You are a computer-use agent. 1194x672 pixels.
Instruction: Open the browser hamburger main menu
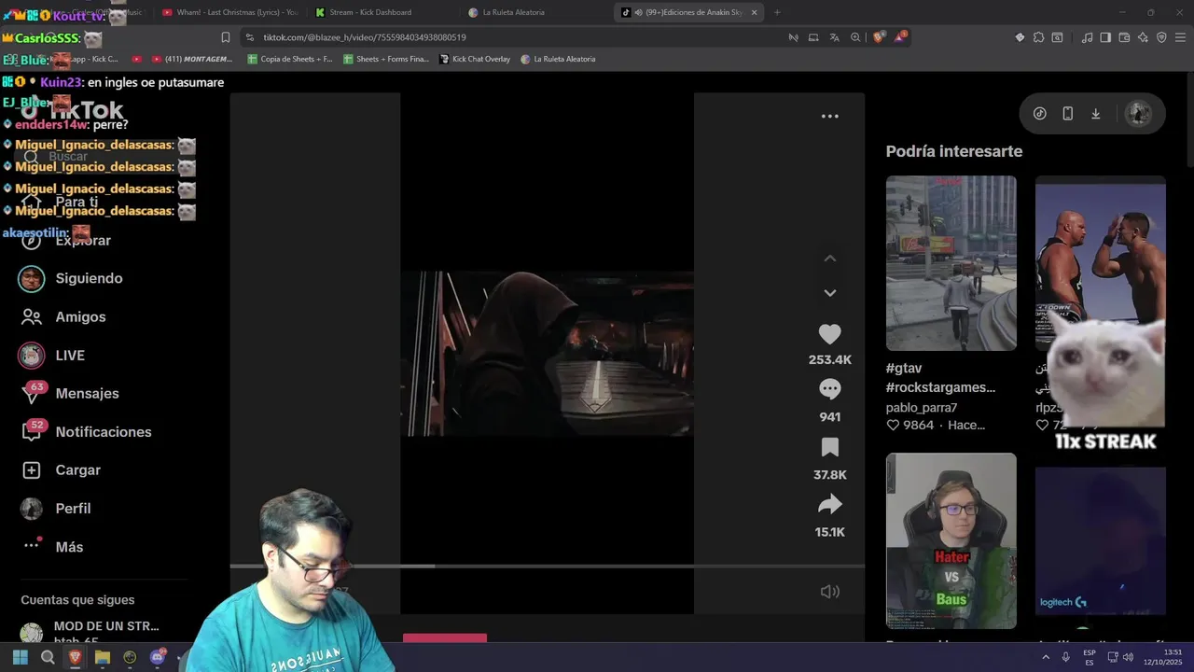pyautogui.click(x=1181, y=37)
